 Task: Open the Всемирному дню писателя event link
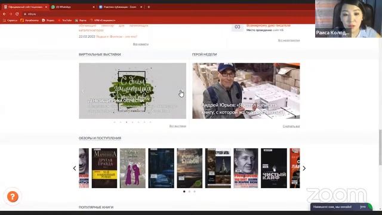click(268, 25)
